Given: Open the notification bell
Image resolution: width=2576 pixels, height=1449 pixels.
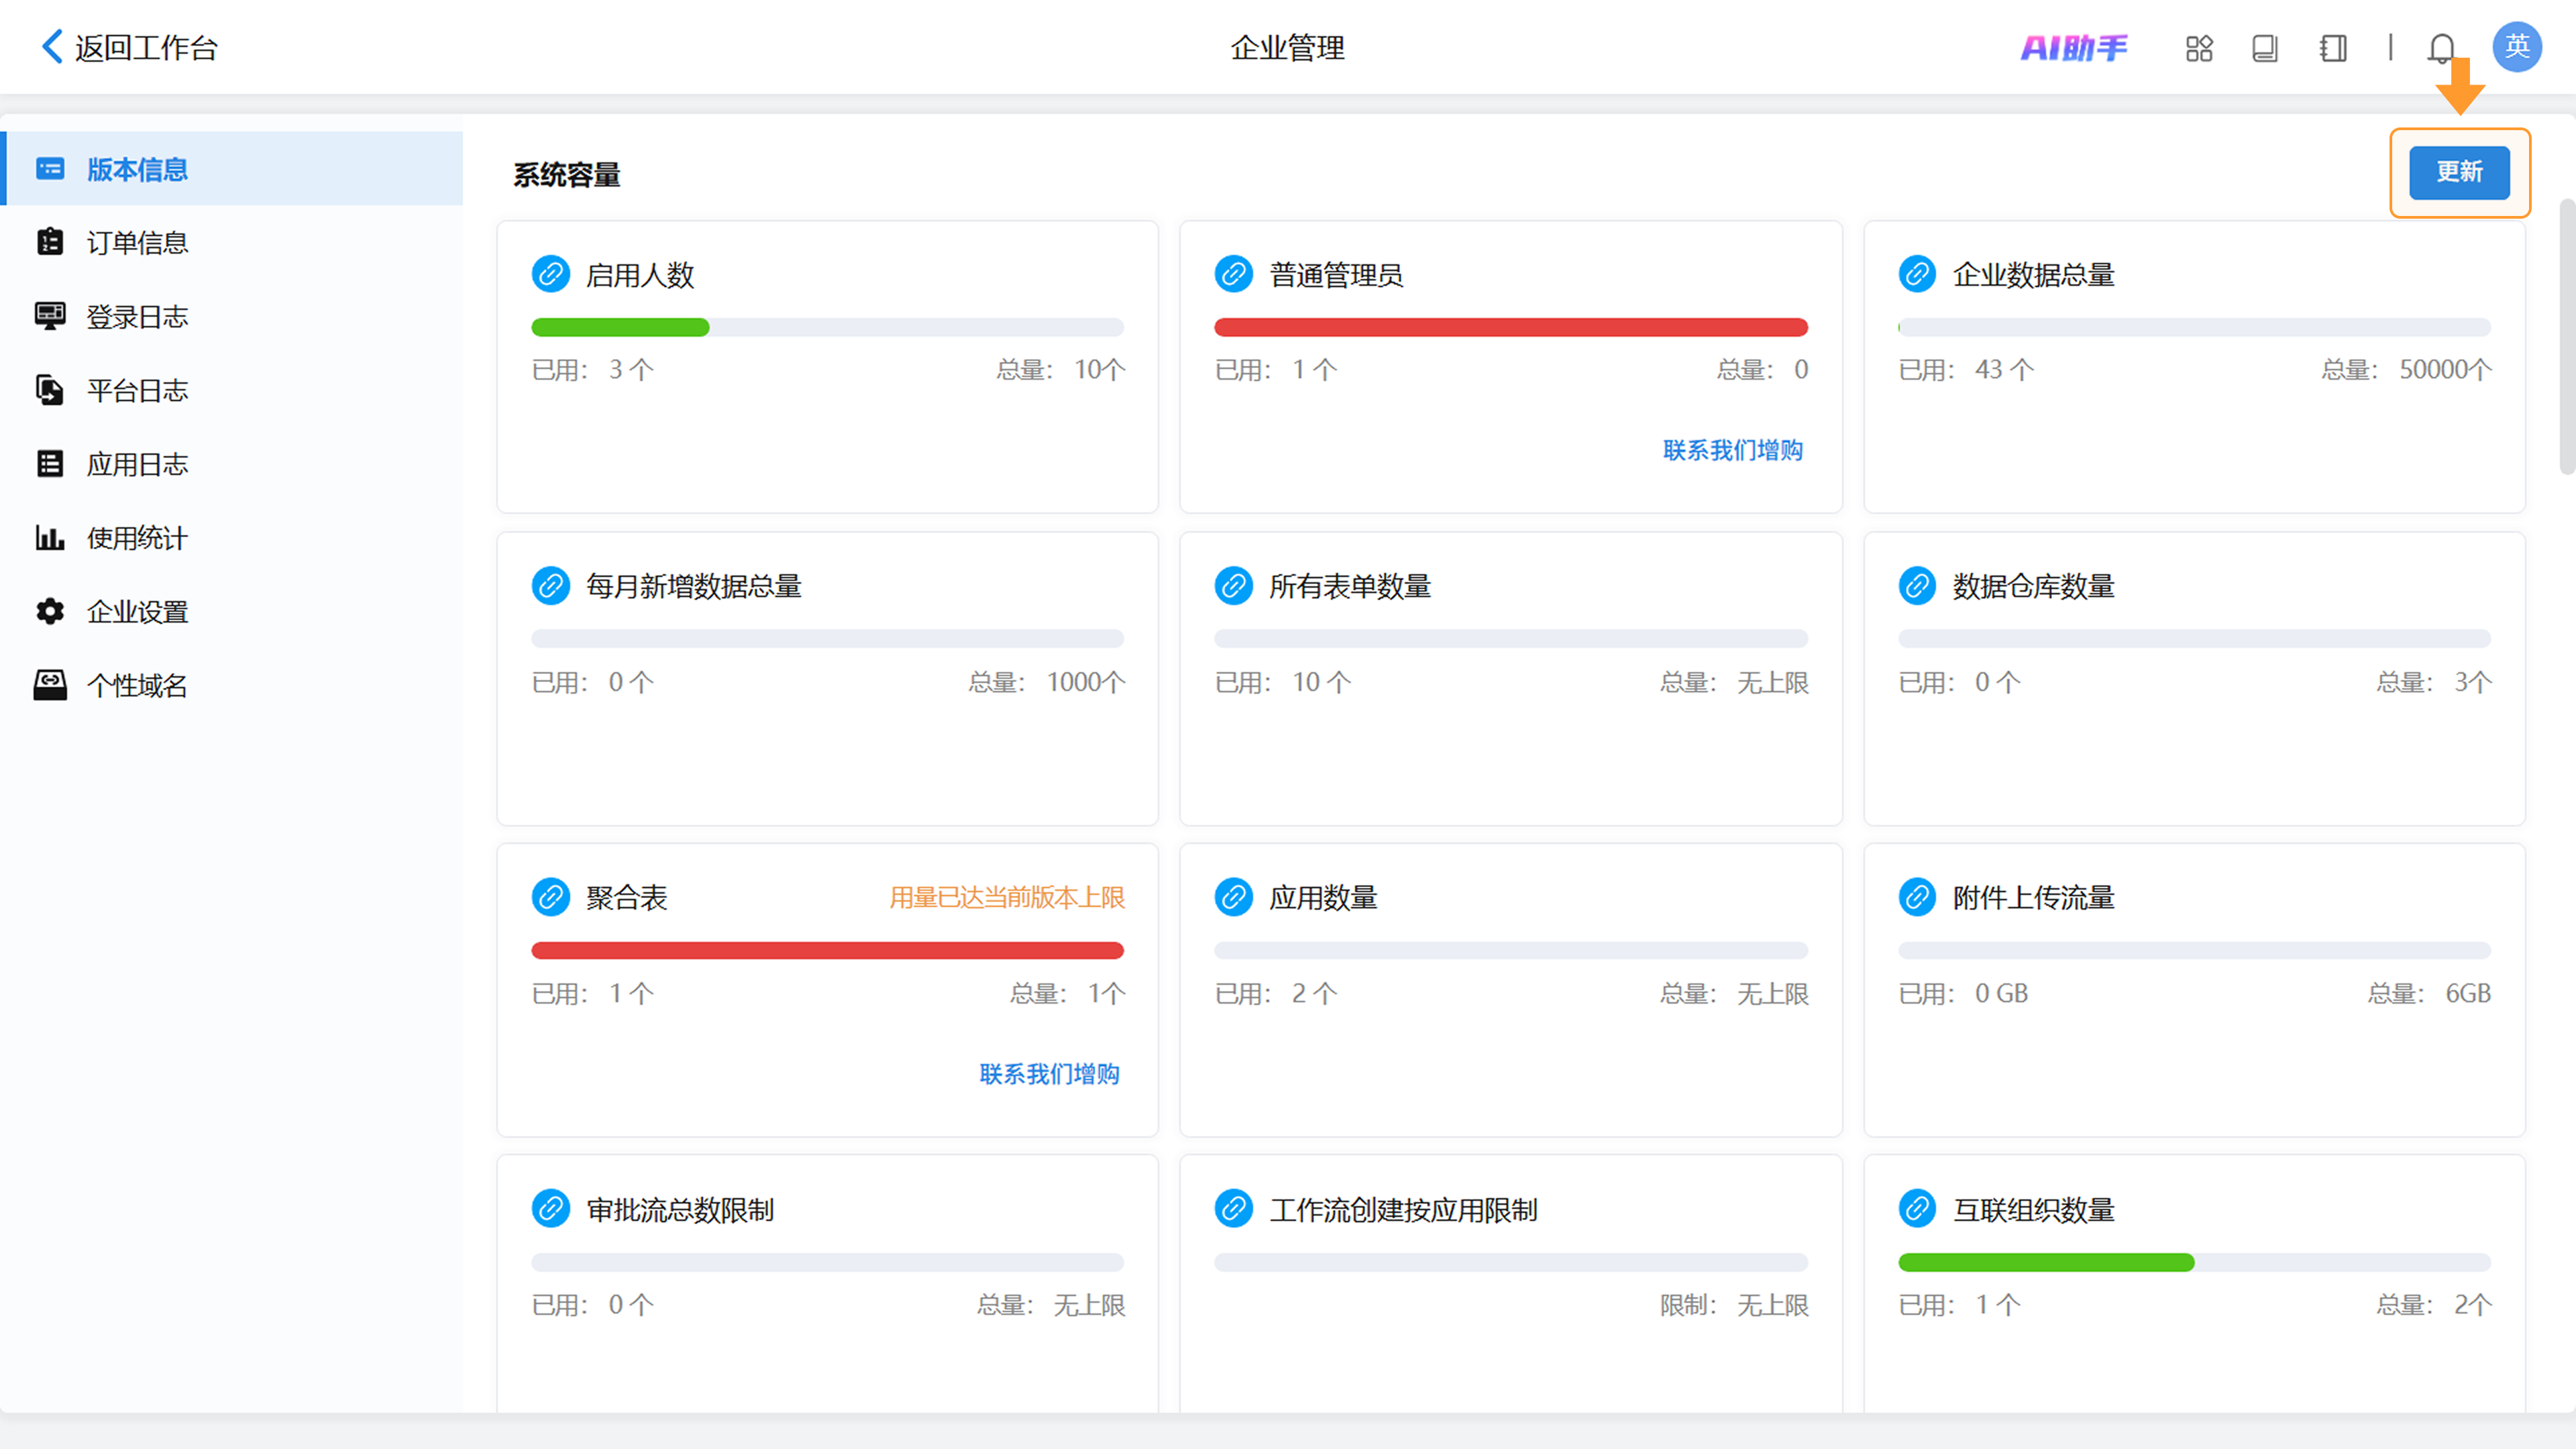Looking at the screenshot, I should tap(2442, 48).
